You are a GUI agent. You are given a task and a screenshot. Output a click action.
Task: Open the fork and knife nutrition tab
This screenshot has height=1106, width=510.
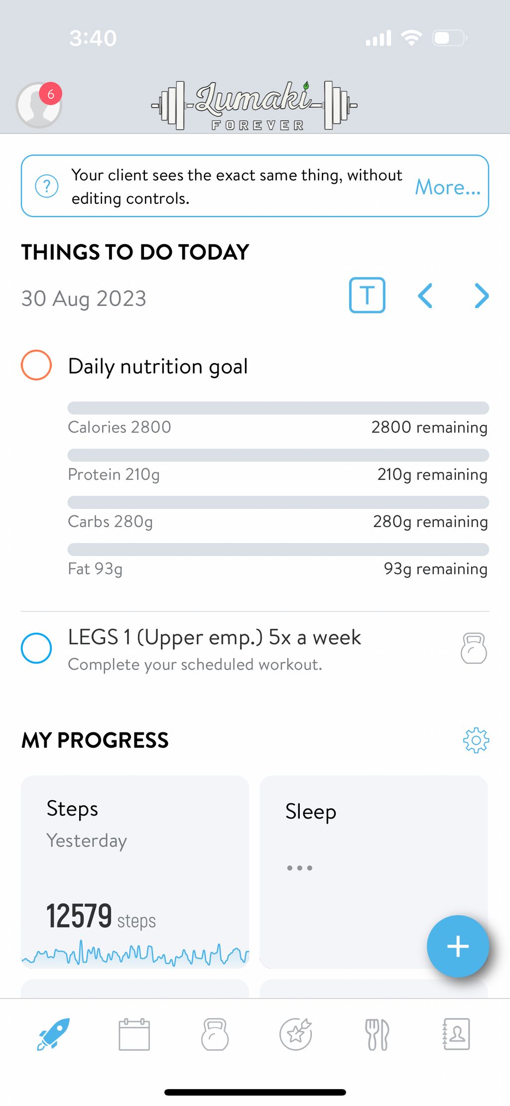[x=377, y=1035]
